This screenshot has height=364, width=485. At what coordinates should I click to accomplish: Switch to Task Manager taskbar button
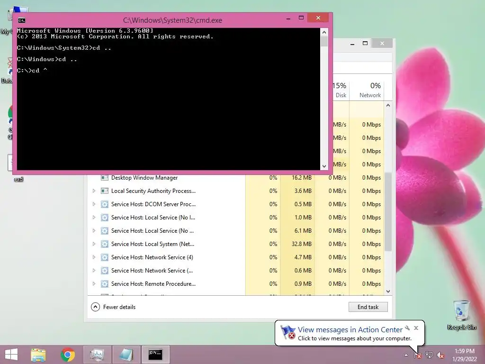pos(97,355)
